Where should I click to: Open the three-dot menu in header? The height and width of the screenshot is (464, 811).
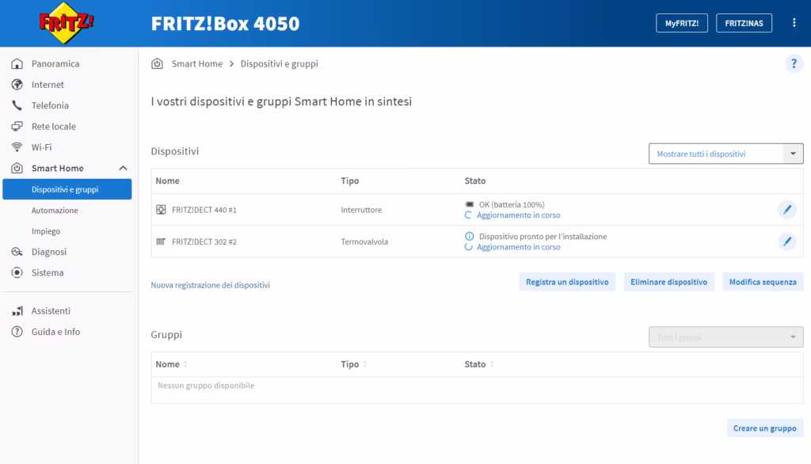point(794,23)
